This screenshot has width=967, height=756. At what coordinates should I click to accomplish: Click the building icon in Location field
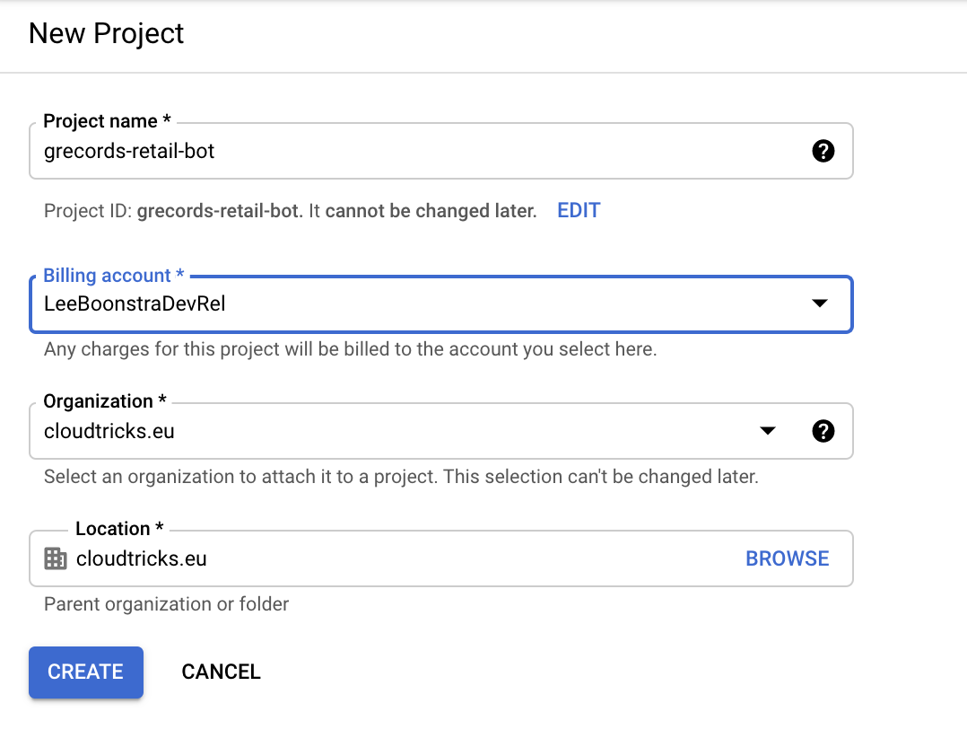[x=56, y=558]
